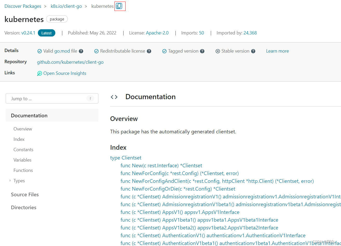Open the Open Source Insights link
The height and width of the screenshot is (246, 341).
click(65, 73)
